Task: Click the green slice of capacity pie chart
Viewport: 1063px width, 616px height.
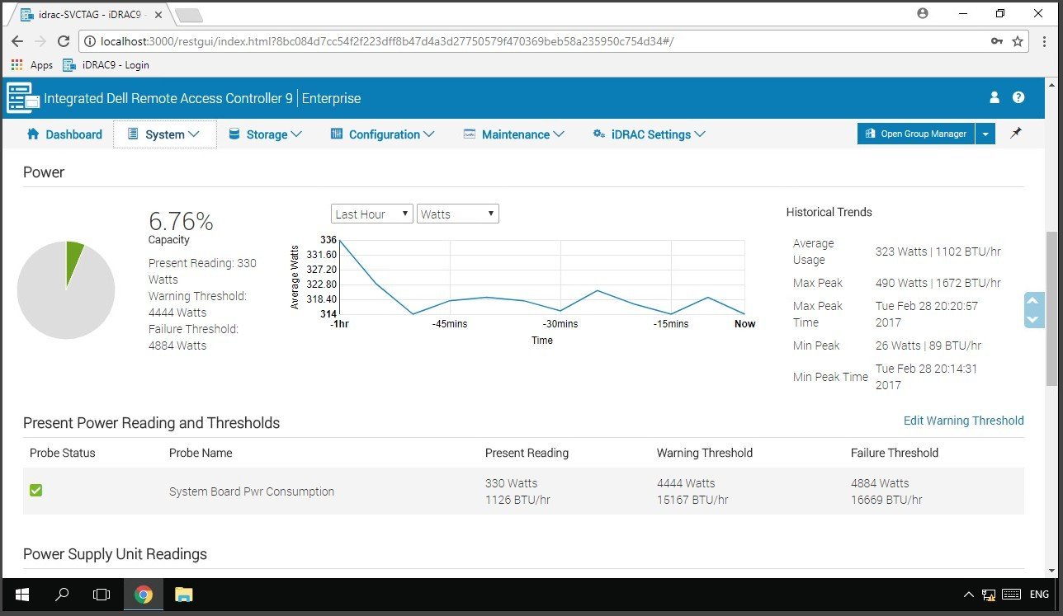Action: point(73,256)
